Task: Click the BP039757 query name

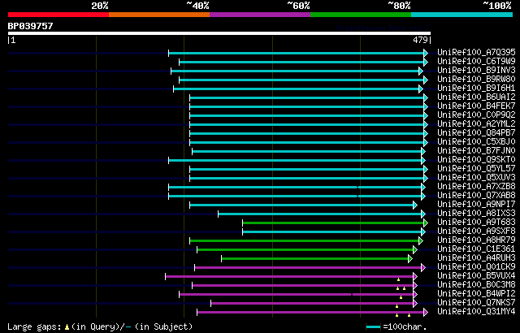Action: point(30,26)
